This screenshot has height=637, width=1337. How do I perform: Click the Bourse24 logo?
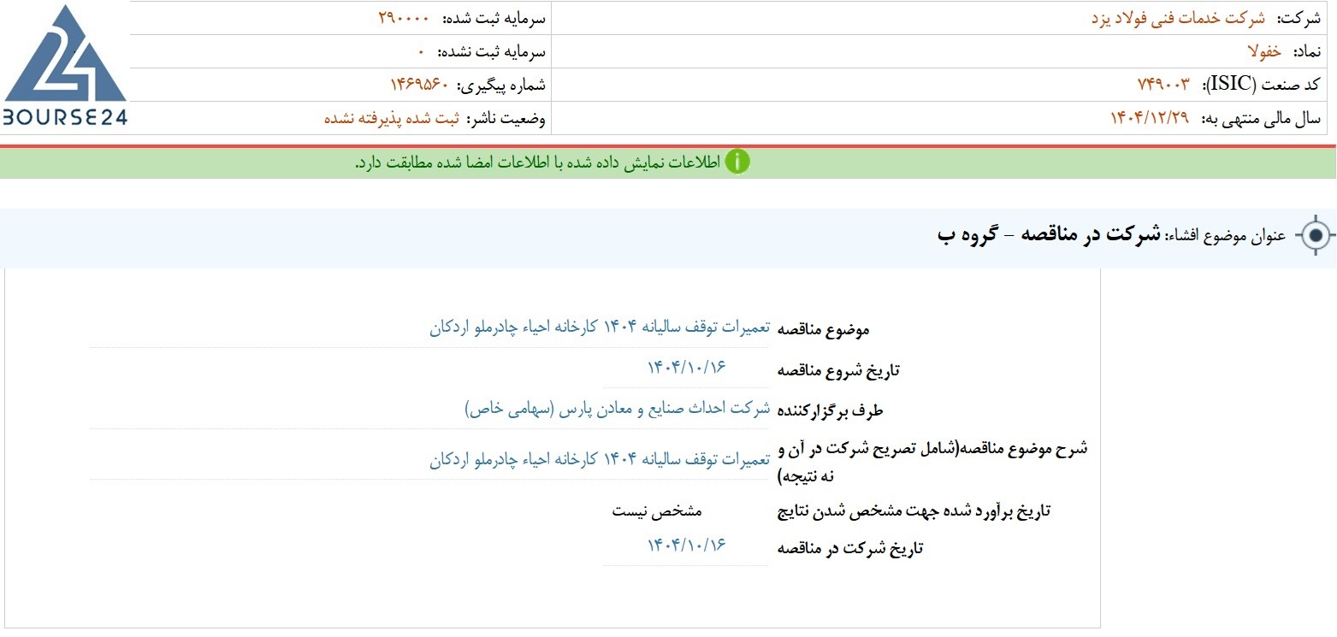(x=65, y=66)
